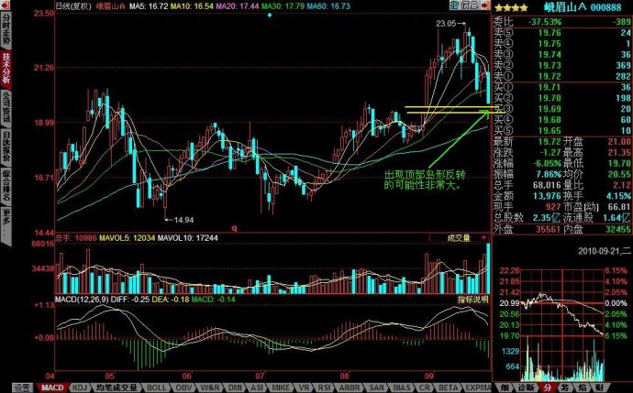633x393 pixels.
Task: Click the 买① bid price 19.71 row
Action: click(x=562, y=87)
